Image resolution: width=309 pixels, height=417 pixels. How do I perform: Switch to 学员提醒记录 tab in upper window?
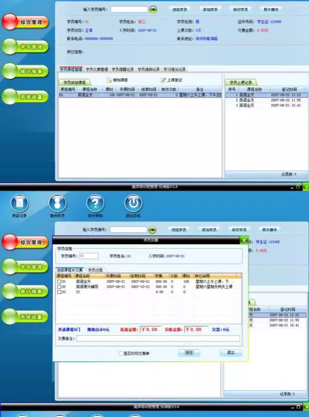click(123, 69)
